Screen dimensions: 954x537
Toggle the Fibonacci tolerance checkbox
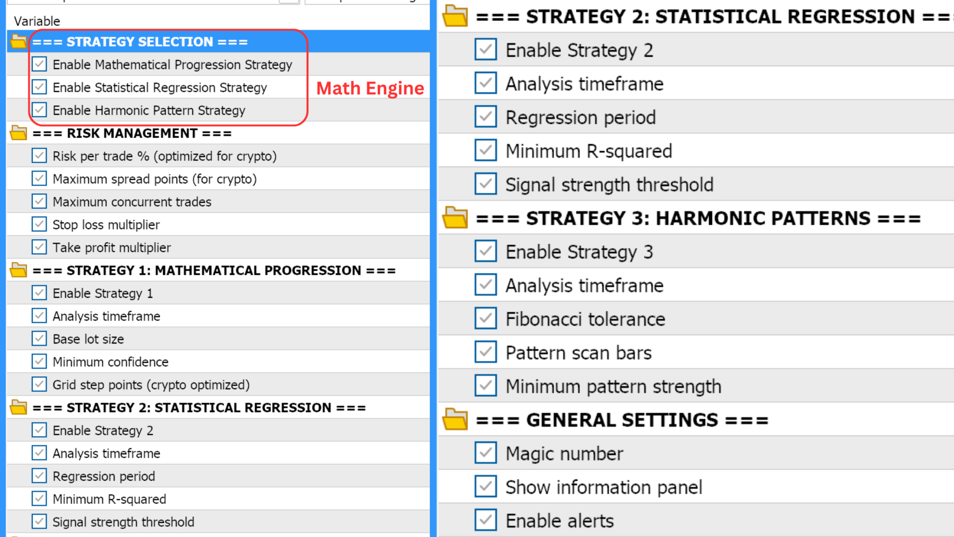485,318
